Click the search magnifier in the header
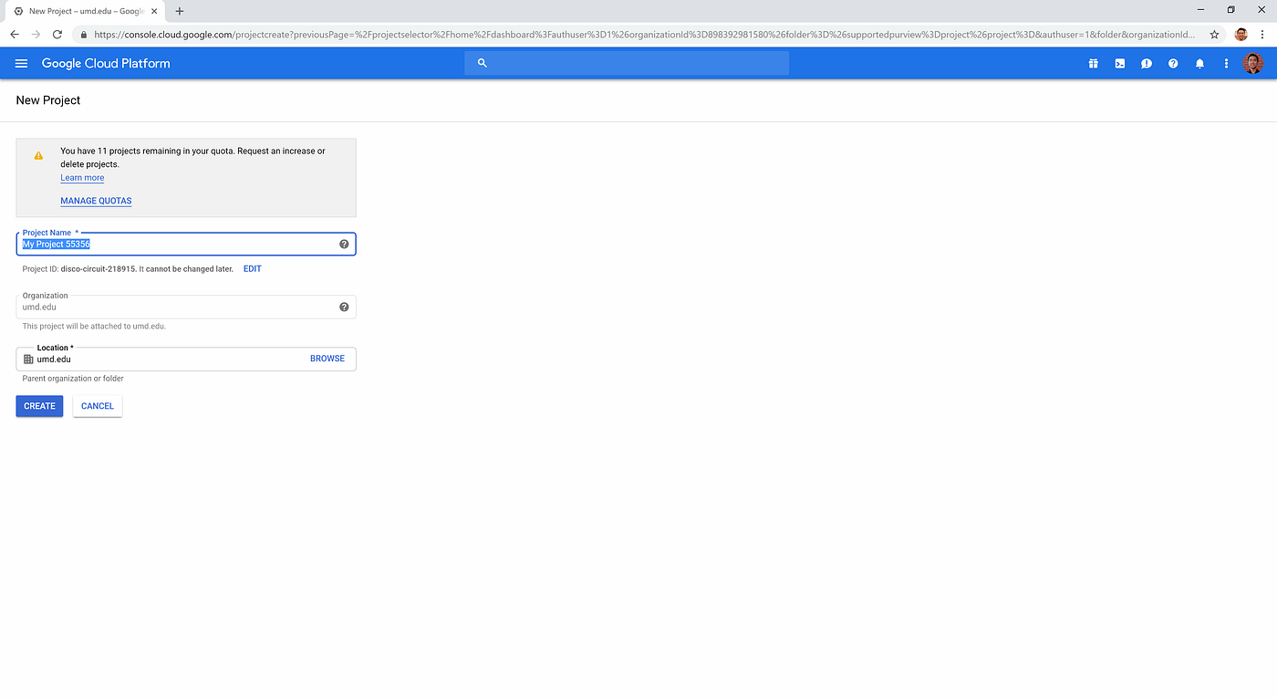Viewport: 1277px width, 699px height. (x=483, y=63)
